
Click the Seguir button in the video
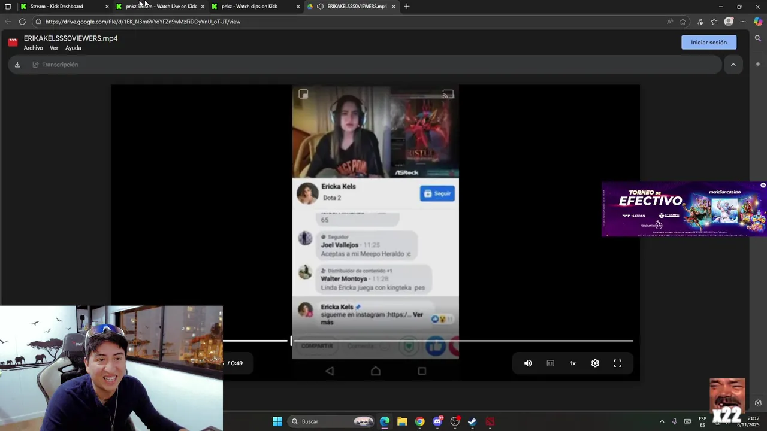coord(437,193)
